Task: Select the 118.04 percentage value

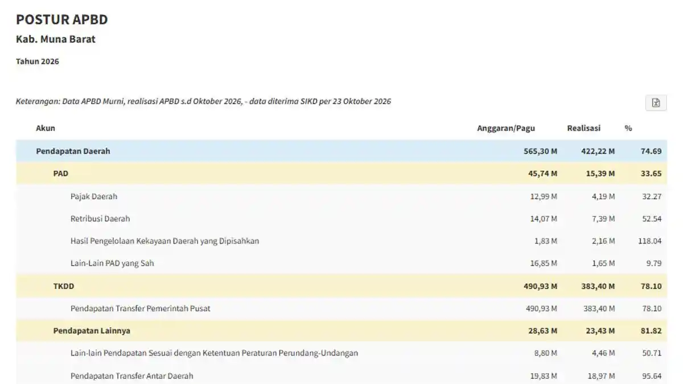Action: tap(650, 241)
